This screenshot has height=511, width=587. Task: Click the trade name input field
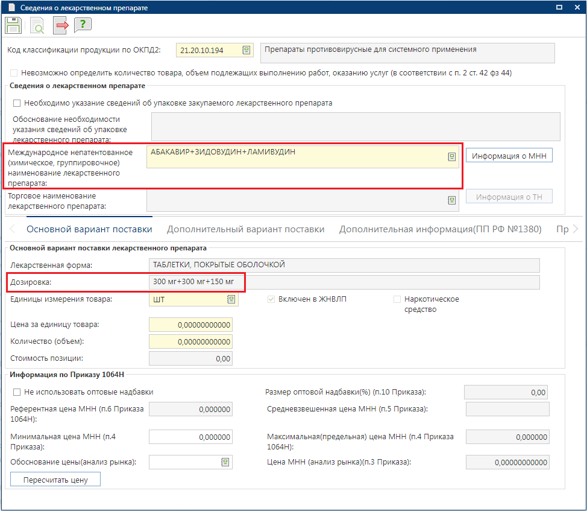click(x=303, y=200)
